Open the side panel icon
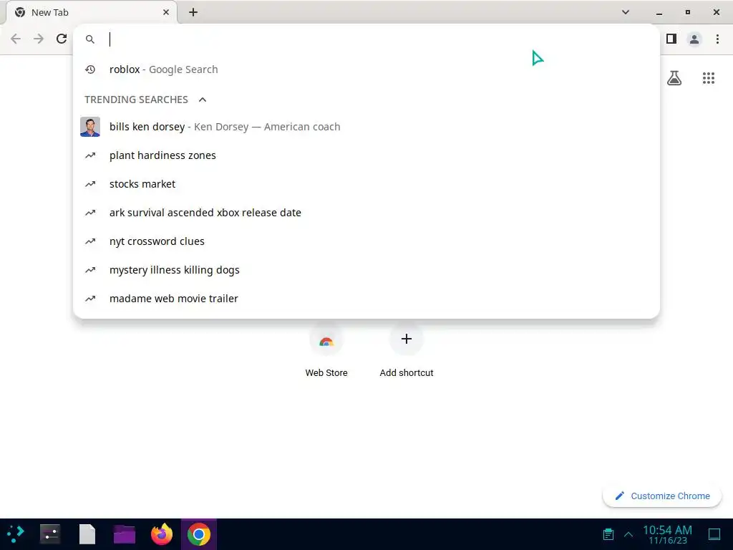This screenshot has width=733, height=550. pyautogui.click(x=671, y=39)
